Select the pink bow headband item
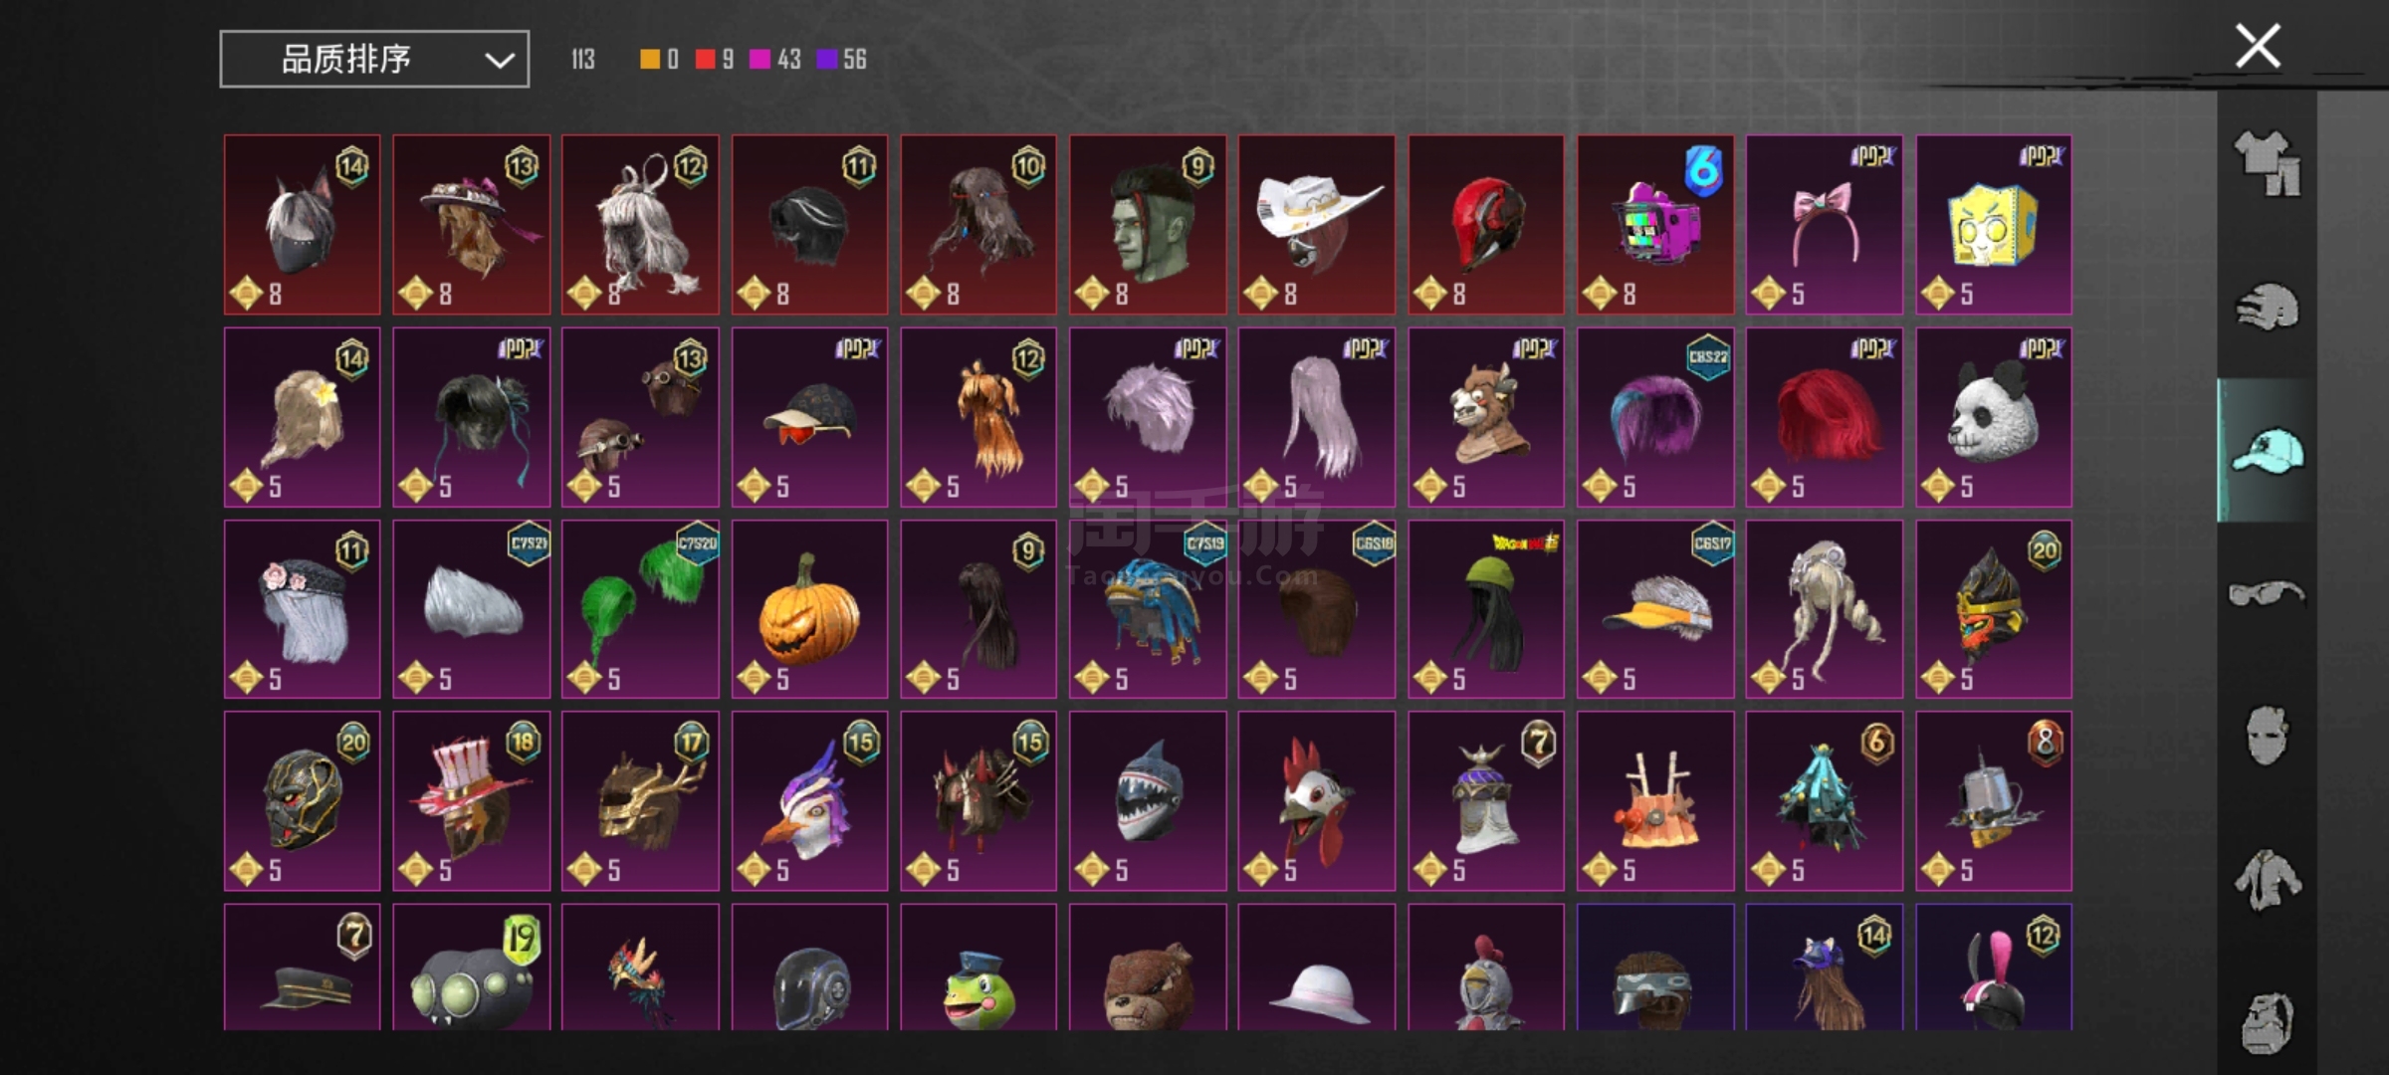This screenshot has height=1075, width=2389. coord(1824,225)
